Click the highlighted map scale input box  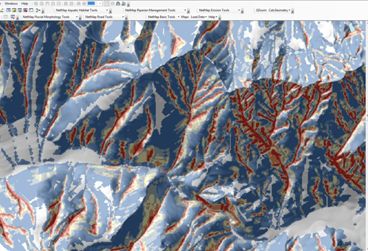[x=91, y=3]
